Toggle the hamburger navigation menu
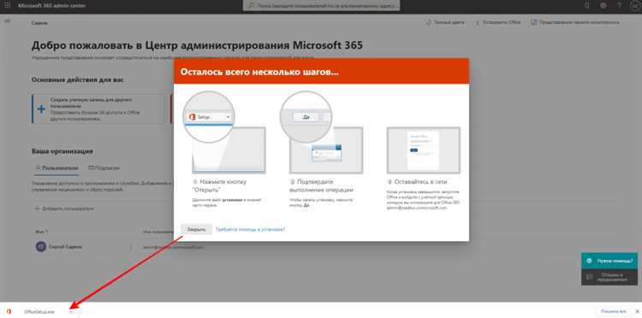 point(8,21)
